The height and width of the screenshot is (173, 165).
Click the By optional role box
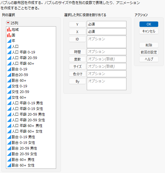point(107,84)
